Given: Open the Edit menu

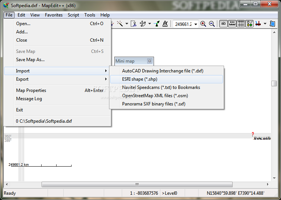Looking at the screenshot, I should pos(21,15).
